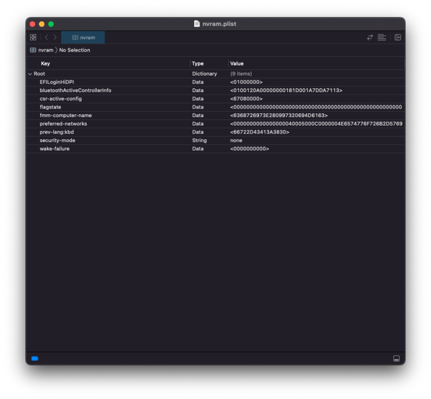431x399 pixels.
Task: Click the <01000000> value cell
Action: (x=246, y=82)
